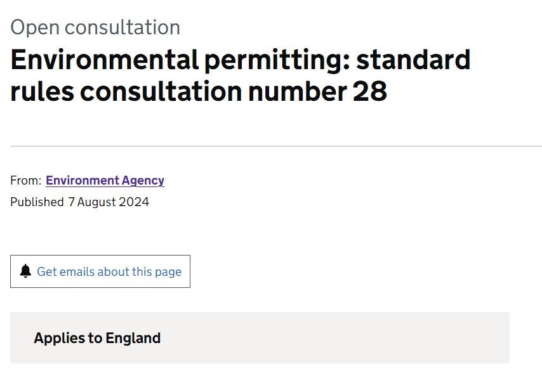The width and height of the screenshot is (542, 390).
Task: Click the word 'standard' in the title
Action: click(x=413, y=60)
